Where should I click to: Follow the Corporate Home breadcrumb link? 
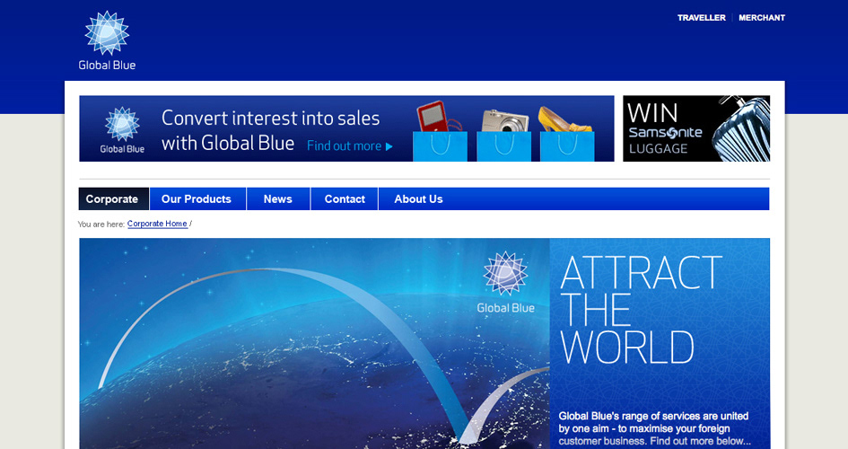pos(157,224)
